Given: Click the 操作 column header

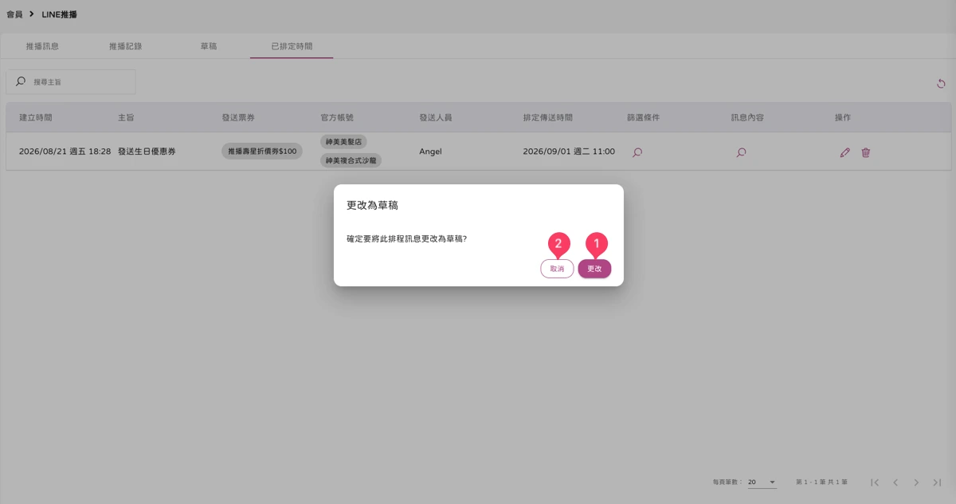Looking at the screenshot, I should tap(843, 117).
